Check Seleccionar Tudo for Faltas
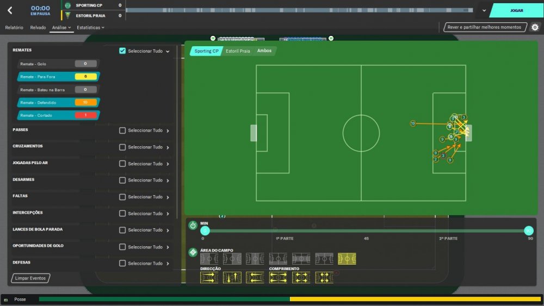Screen dimensions: 544x306 [x=122, y=197]
